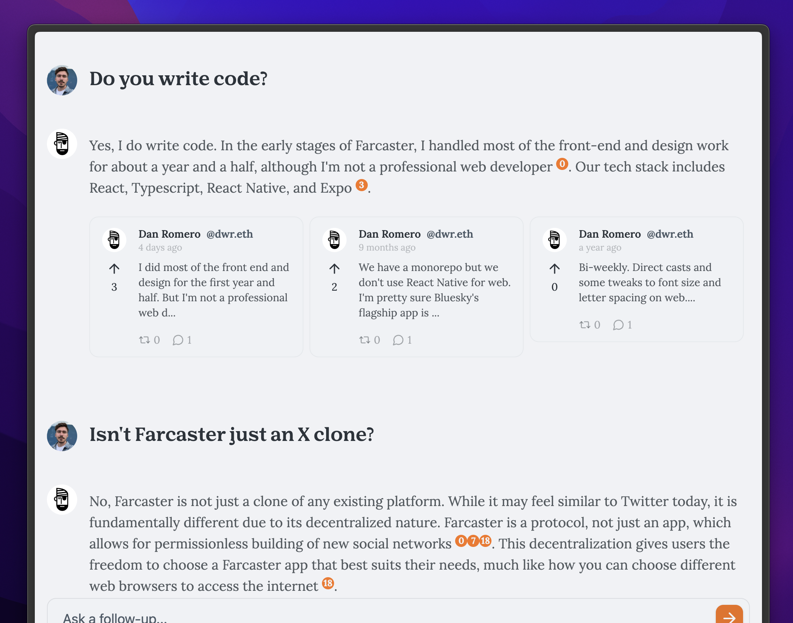Open replies on the monorepo cast
Image resolution: width=793 pixels, height=623 pixels.
[x=398, y=340]
